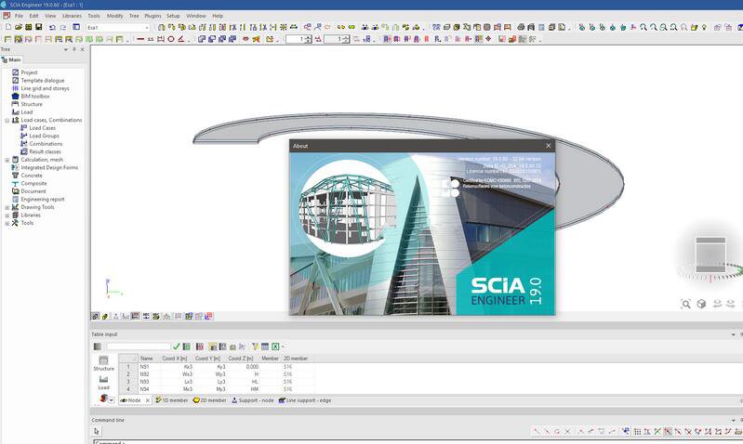Close the About dialog

[549, 146]
